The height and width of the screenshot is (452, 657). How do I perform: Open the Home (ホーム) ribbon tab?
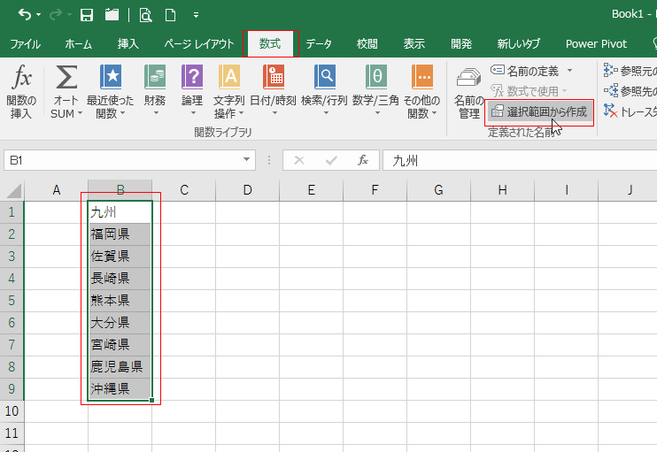[78, 43]
